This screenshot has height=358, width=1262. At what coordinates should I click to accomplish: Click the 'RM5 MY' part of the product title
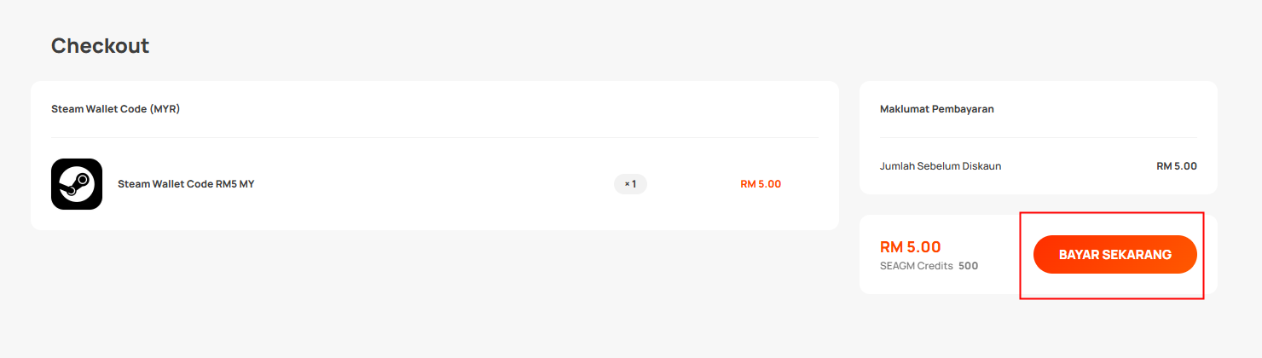point(234,184)
